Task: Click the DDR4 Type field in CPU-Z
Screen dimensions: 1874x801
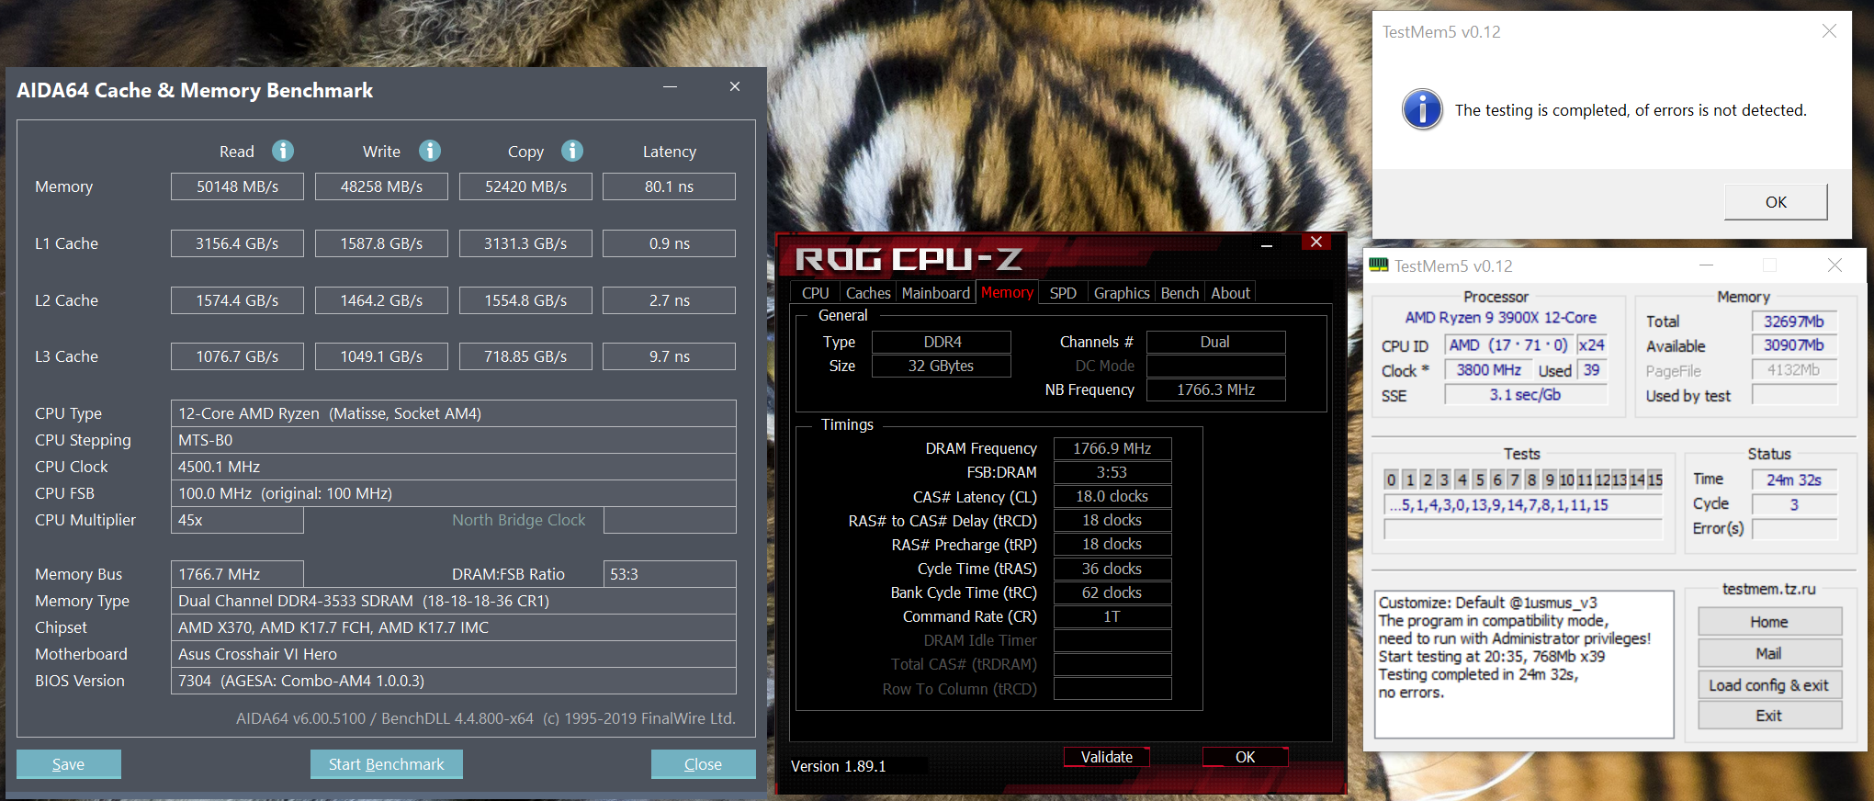Action: (942, 342)
